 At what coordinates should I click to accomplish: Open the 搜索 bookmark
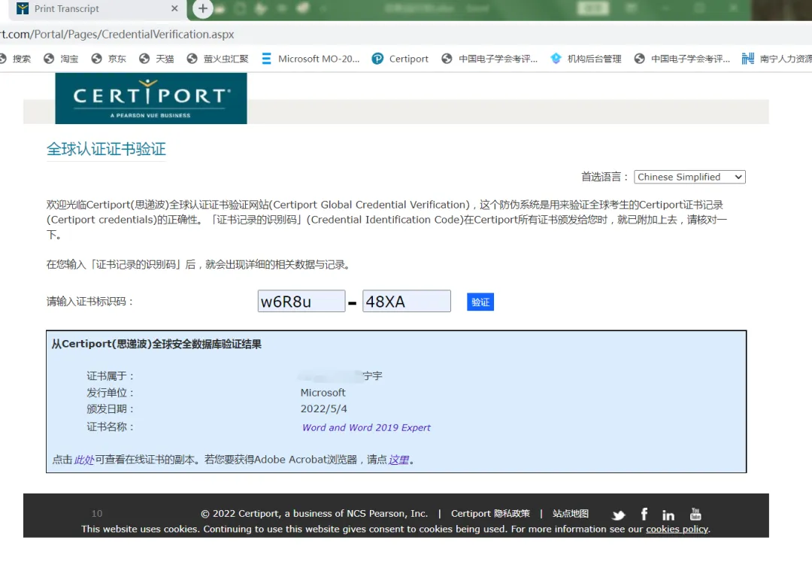(16, 59)
